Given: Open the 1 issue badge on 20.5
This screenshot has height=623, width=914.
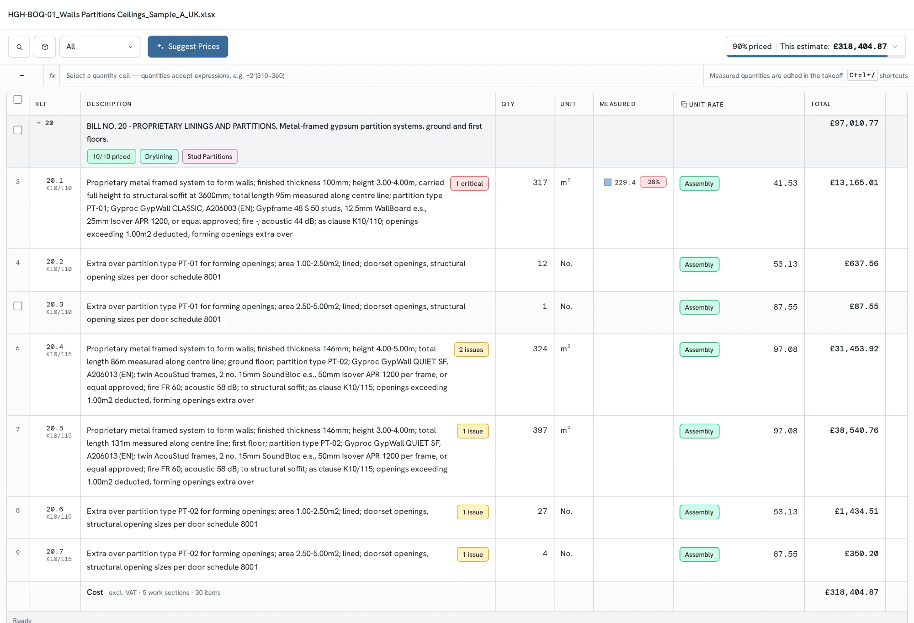Looking at the screenshot, I should (x=473, y=431).
